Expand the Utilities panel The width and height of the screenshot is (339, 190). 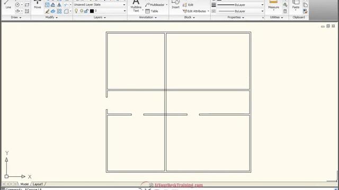click(276, 17)
